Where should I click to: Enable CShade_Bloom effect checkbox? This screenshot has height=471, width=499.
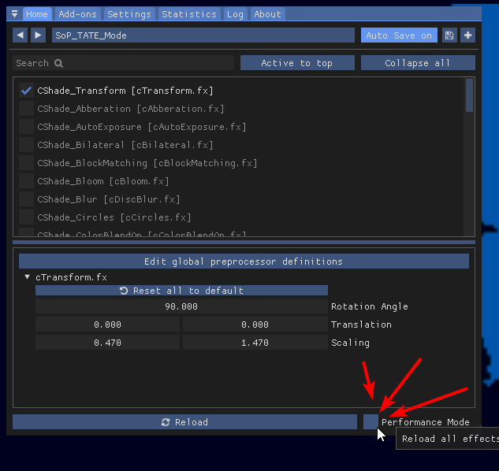click(27, 181)
